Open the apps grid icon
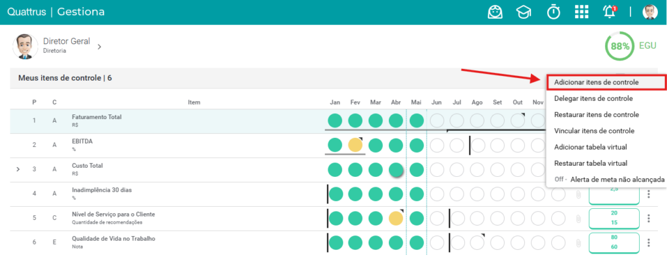667x266 pixels. coord(582,12)
